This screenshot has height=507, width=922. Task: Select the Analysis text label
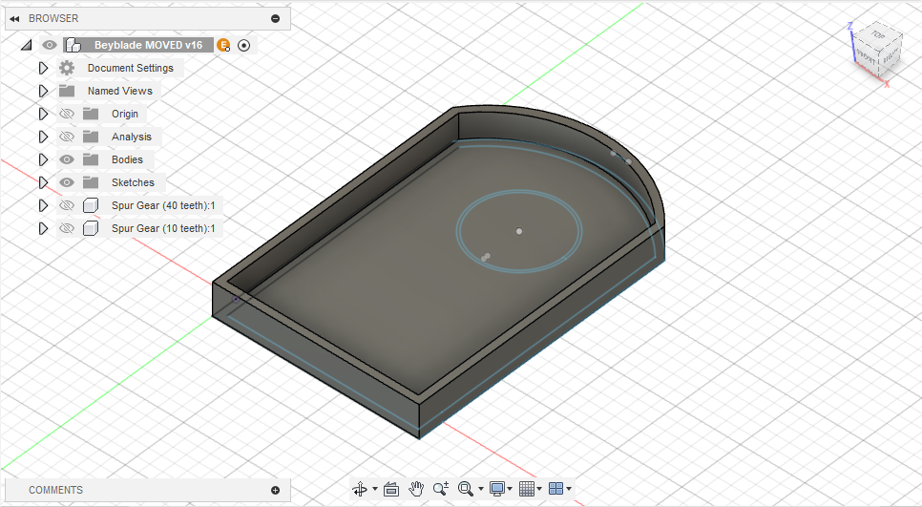[x=132, y=137]
